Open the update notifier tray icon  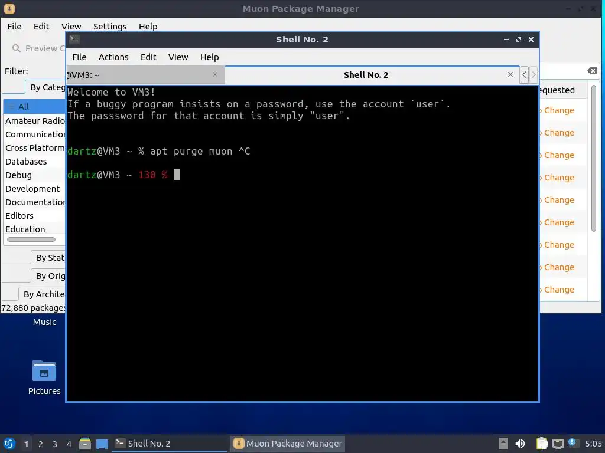click(x=573, y=443)
